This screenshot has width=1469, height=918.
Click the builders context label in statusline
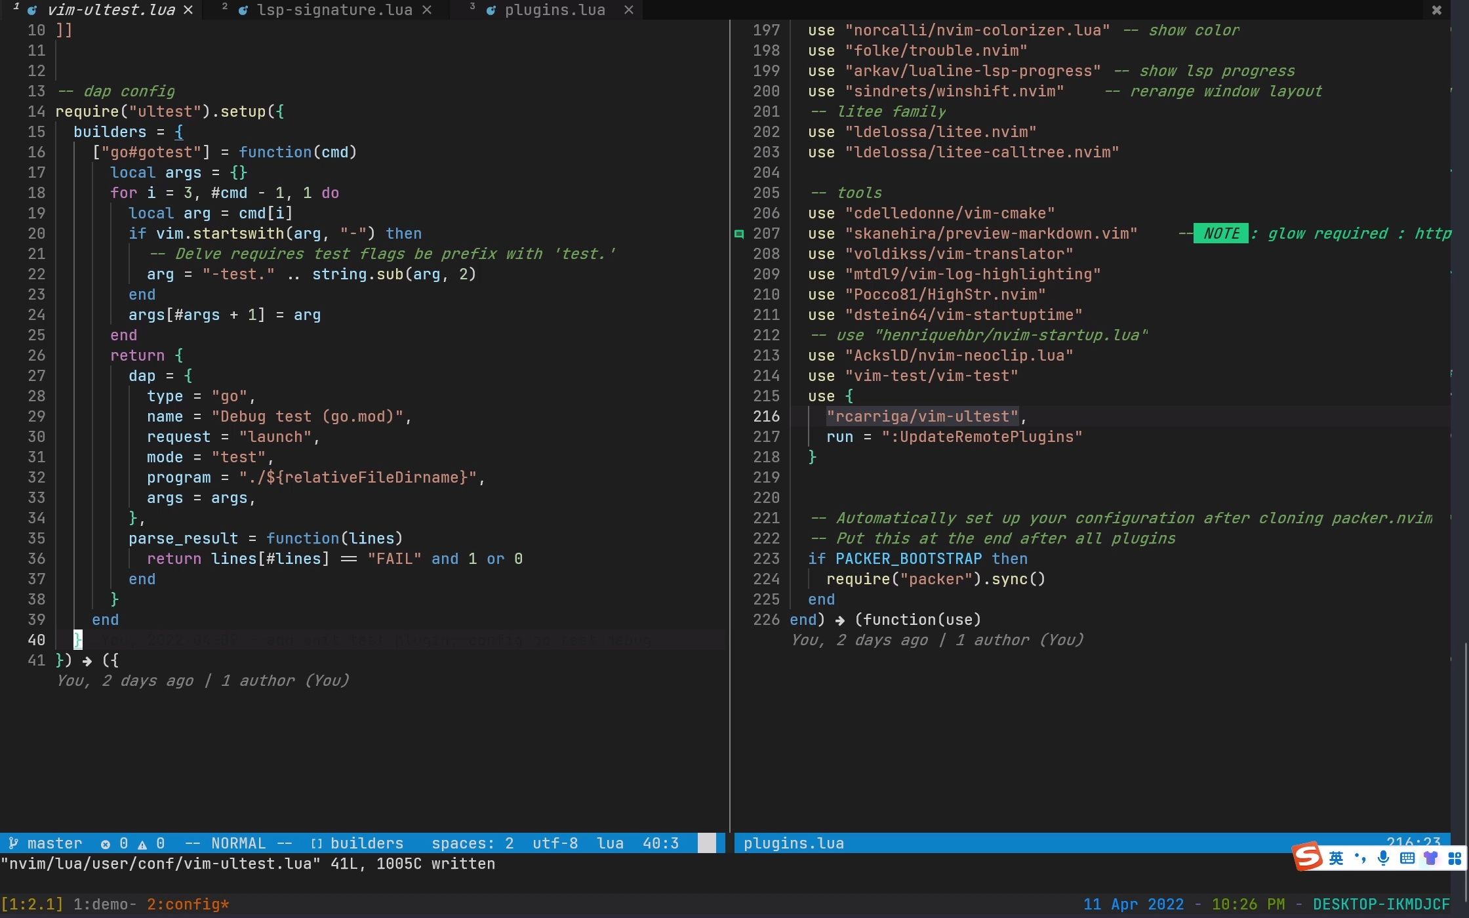click(x=367, y=843)
